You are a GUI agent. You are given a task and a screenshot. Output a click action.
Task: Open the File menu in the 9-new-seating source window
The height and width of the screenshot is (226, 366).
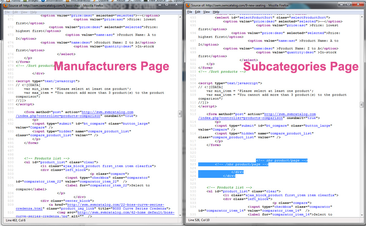190,12
